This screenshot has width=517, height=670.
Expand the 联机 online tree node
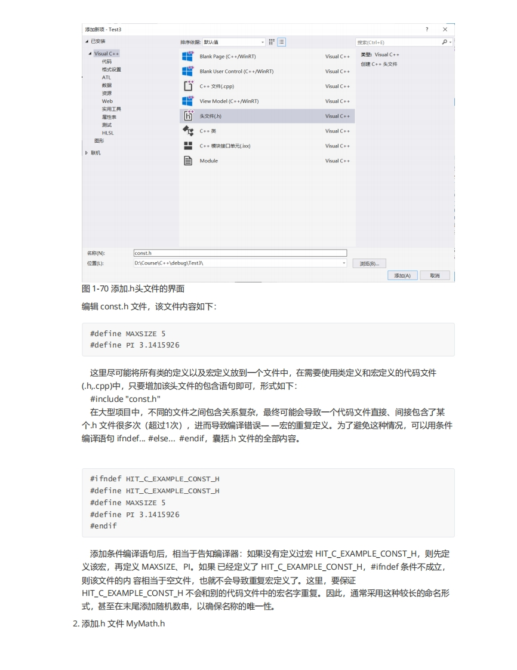pos(87,153)
